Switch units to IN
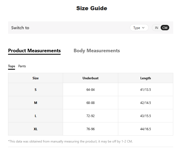The image size is (177, 150). point(157,28)
